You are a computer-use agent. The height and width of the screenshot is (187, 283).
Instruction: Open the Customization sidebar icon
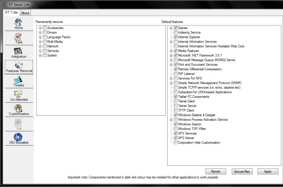click(x=19, y=109)
